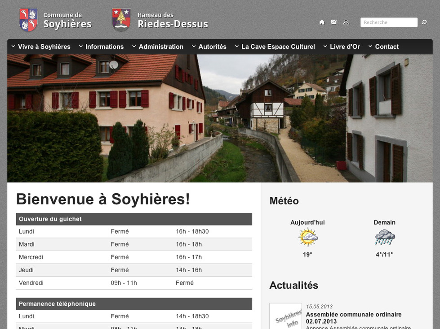This screenshot has width=440, height=329.
Task: Click today's sunny weather icon
Action: click(x=308, y=237)
